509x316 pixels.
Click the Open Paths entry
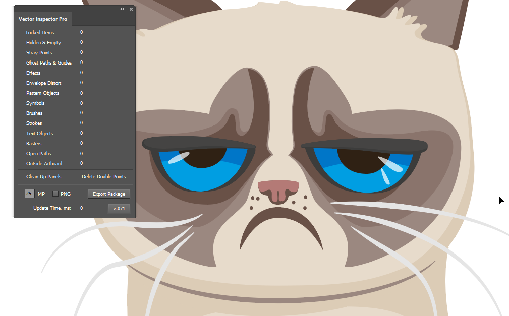pos(39,153)
